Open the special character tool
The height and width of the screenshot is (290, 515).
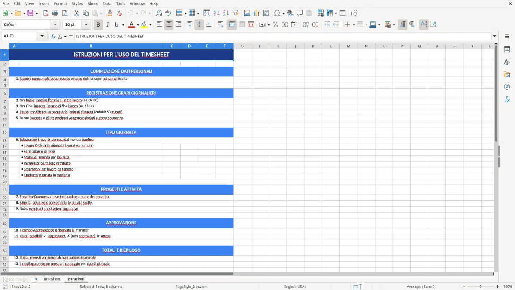276,13
